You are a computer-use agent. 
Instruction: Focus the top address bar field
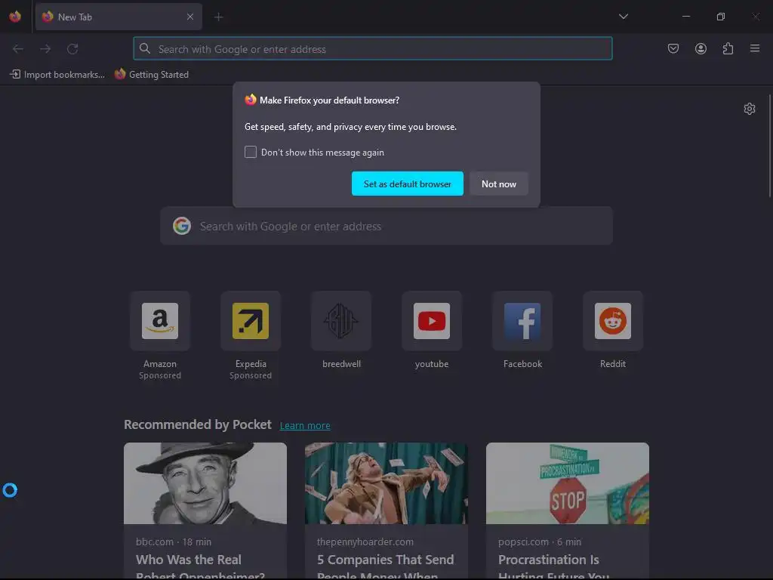coord(373,48)
